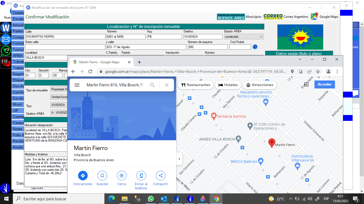Click the postal code lookup magnifier
Image resolution: width=364 pixels, height=204 pixels.
[255, 47]
